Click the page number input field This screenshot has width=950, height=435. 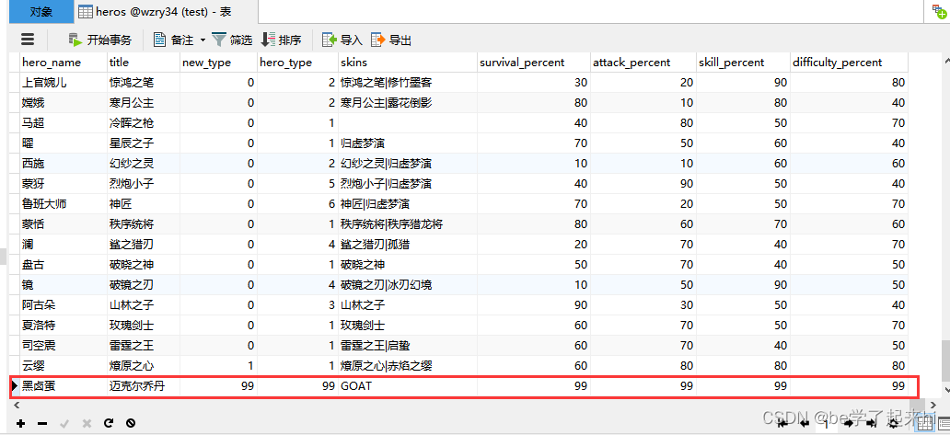(x=827, y=424)
